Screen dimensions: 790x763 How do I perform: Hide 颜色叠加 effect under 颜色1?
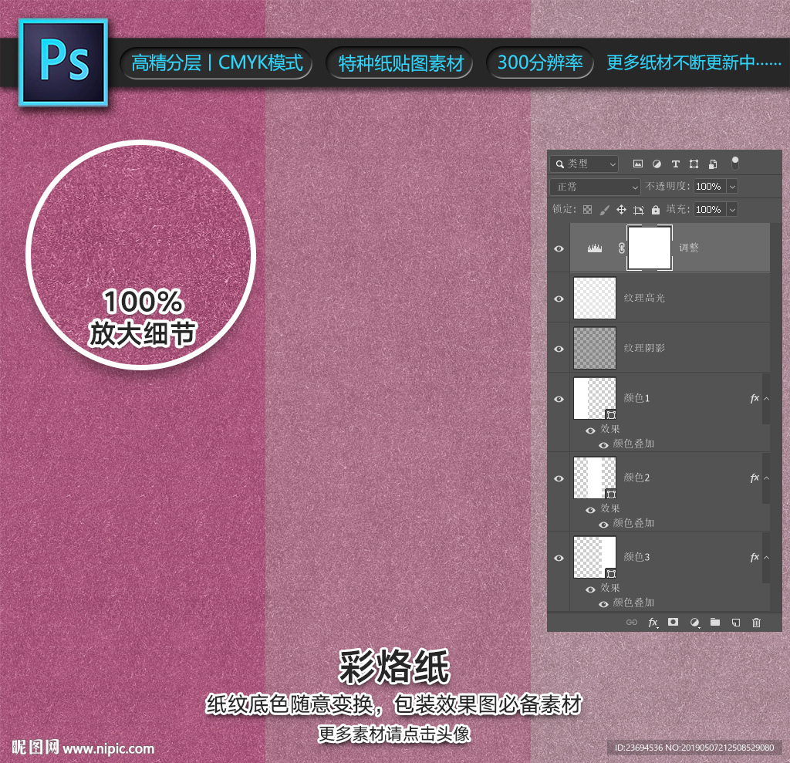[603, 445]
